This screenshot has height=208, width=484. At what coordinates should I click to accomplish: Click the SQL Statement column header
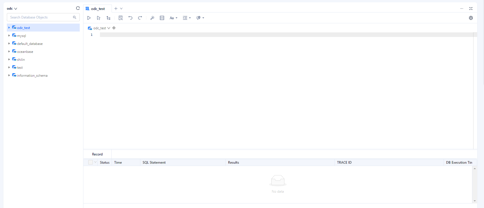(183, 163)
